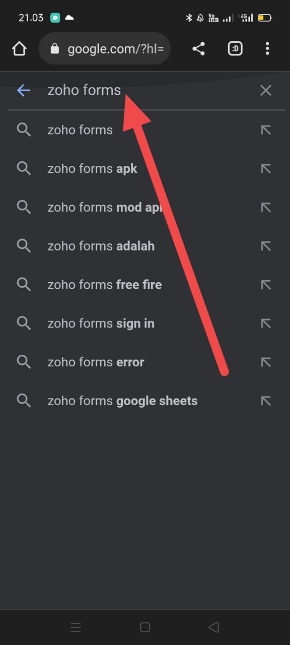Fill query using arrow beside "zoho forms error"
This screenshot has height=645, width=290.
266,362
